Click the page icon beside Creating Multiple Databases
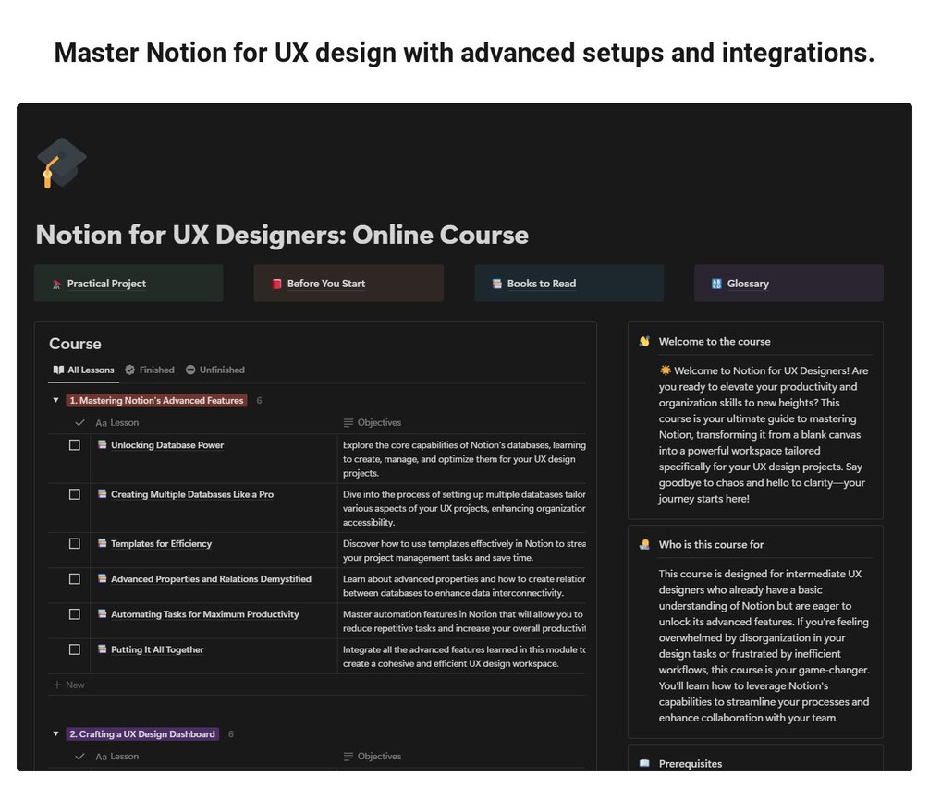Image resolution: width=929 pixels, height=788 pixels. (x=102, y=493)
